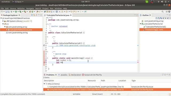Toggle Link with Editor in Package Explorer
Image resolution: width=171 pixels, height=96 pixels.
34,15
